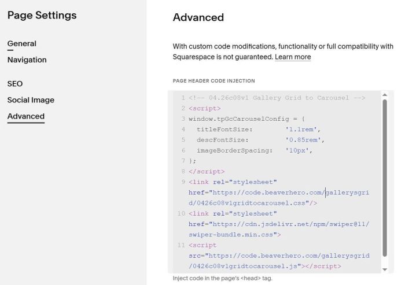This screenshot has width=405, height=285.
Task: Click the beaverhero stylesheet link tag on line 9
Action: click(x=233, y=182)
